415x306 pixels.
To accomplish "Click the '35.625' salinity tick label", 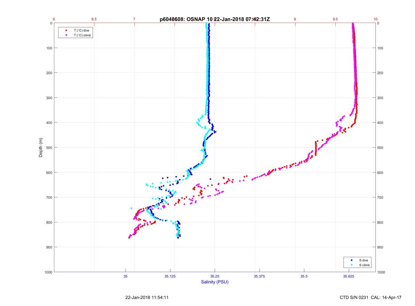I will pyautogui.click(x=349, y=276).
